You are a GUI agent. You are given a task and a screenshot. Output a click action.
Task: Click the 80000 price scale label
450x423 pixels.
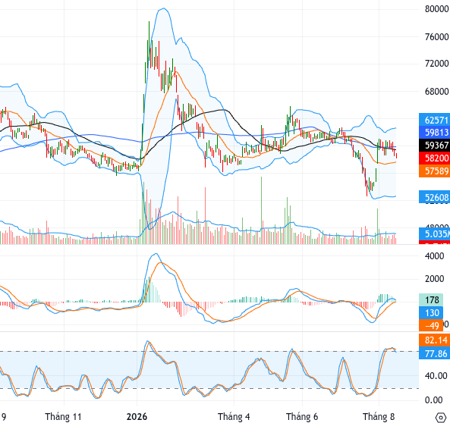pos(436,9)
